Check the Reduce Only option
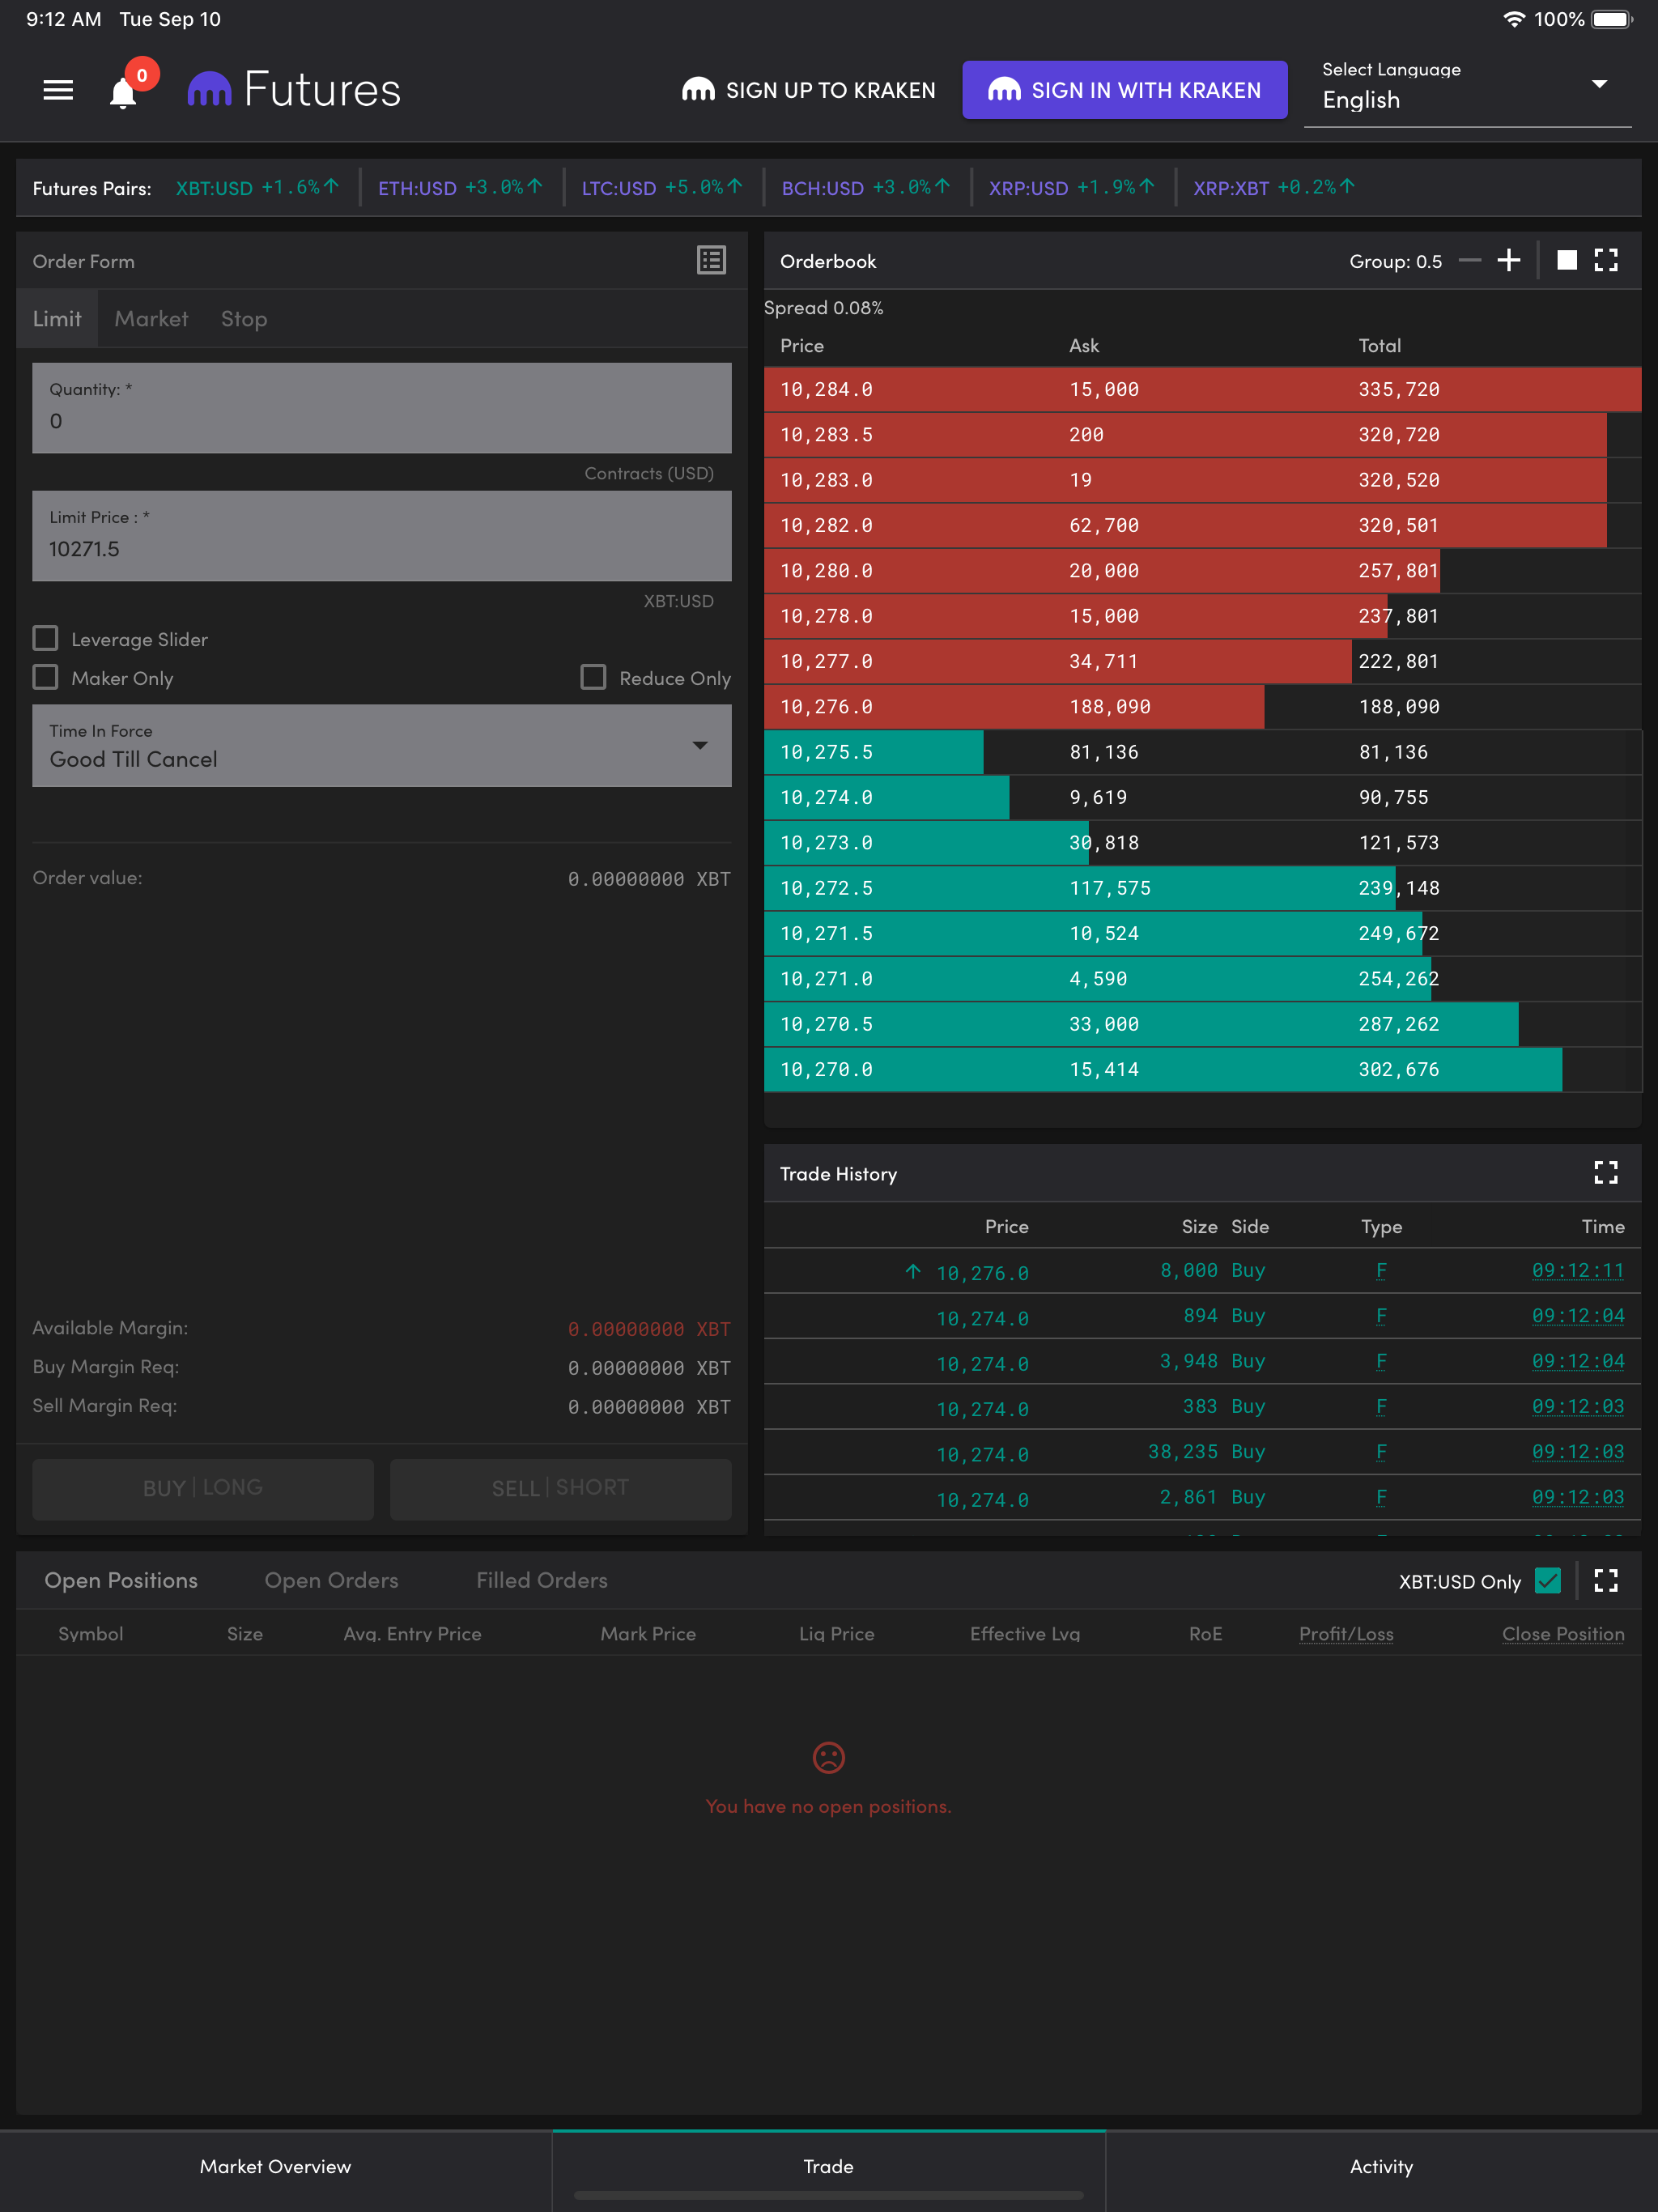 tap(593, 677)
